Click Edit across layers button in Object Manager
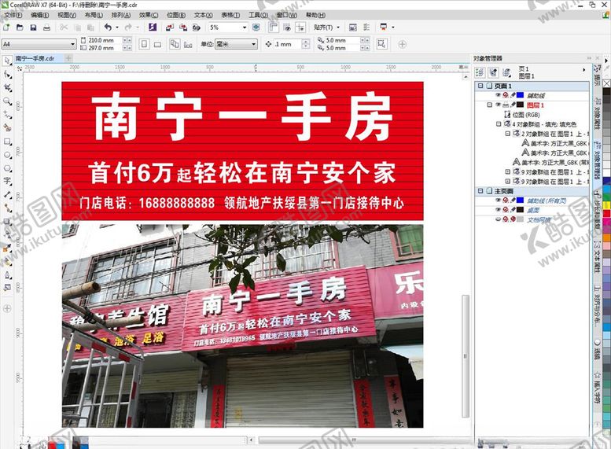The image size is (611, 449). tap(493, 72)
